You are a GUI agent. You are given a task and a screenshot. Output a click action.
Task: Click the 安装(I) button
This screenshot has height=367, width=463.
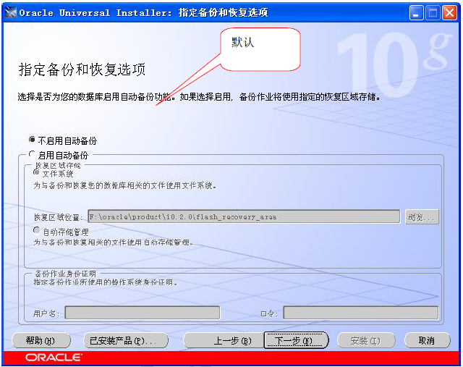click(x=366, y=341)
